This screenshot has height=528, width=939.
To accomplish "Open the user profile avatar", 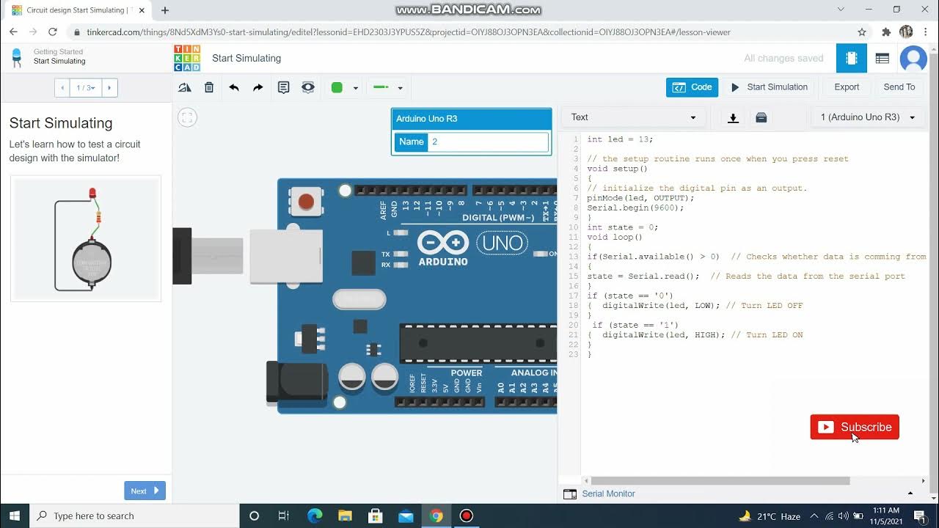I will tap(913, 58).
